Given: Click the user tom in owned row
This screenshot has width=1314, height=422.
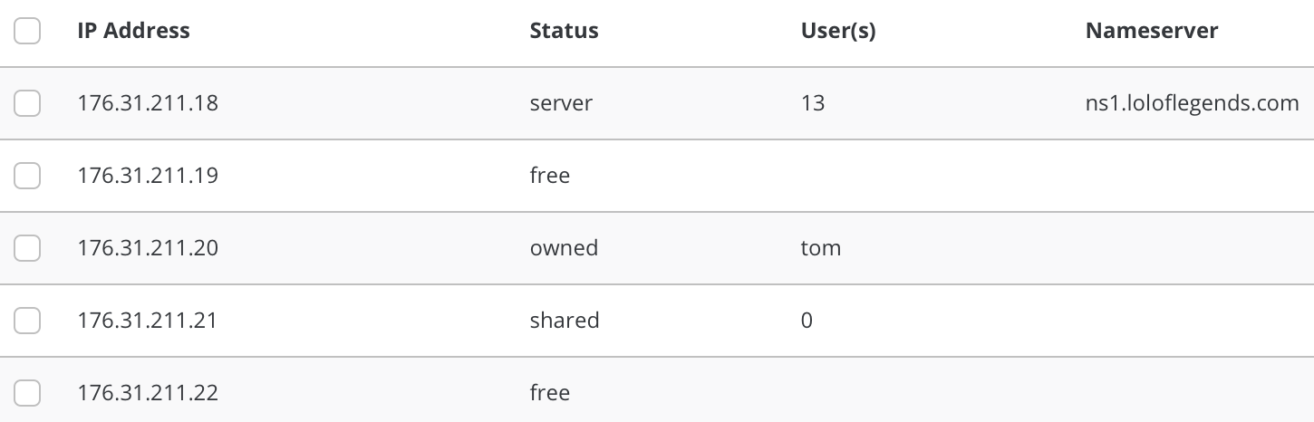Looking at the screenshot, I should click(821, 248).
